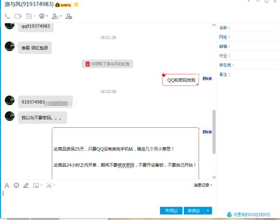280x220 pixels.
Task: Click the send picture icon
Action: coord(36,186)
